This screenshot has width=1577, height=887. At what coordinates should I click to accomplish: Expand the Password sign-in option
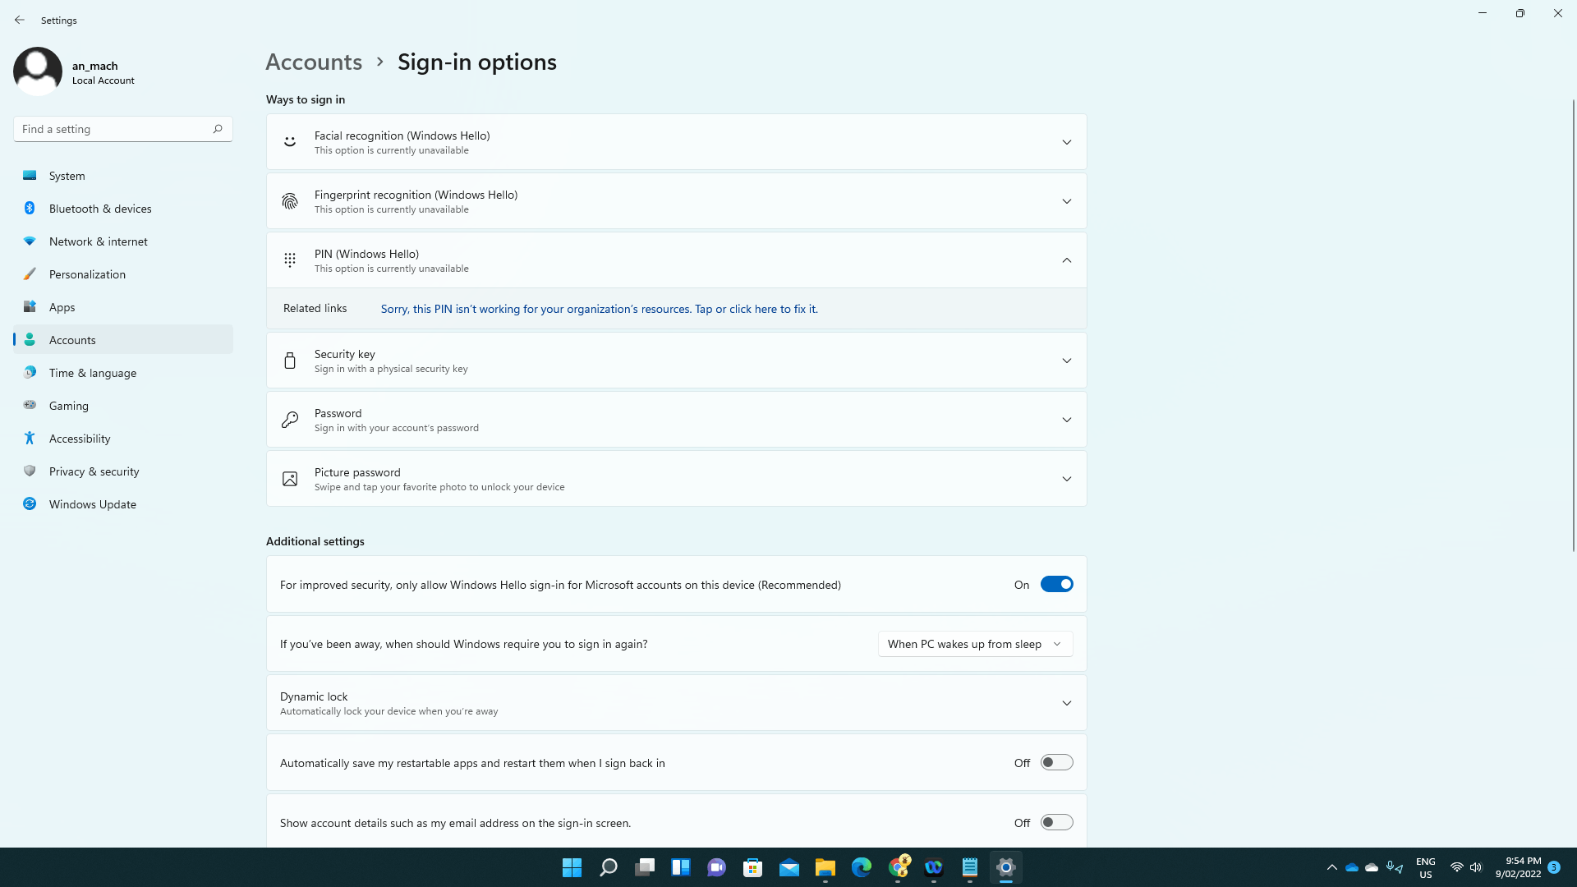[1067, 419]
